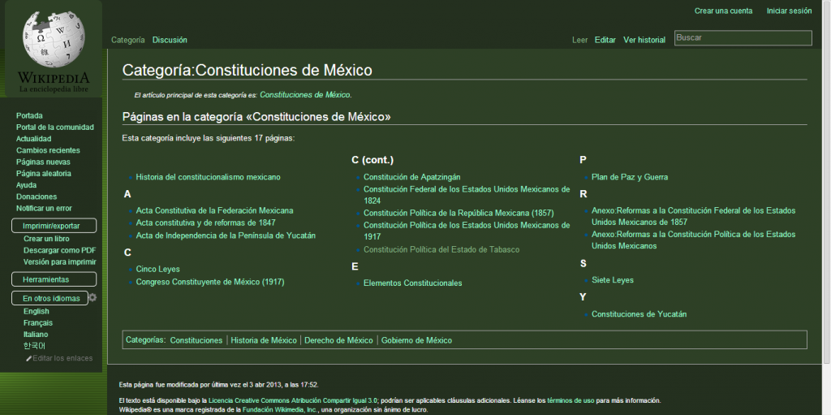
Task: Open Constitución Política de los Estados Unidos Mexicanos de 1917
Action: point(467,231)
